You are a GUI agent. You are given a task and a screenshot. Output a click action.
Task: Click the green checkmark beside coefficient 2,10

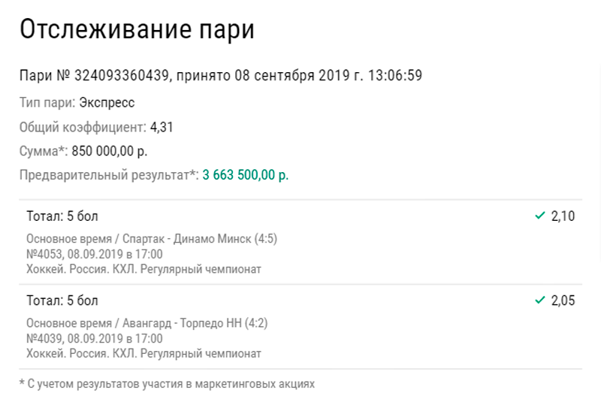[x=539, y=216]
